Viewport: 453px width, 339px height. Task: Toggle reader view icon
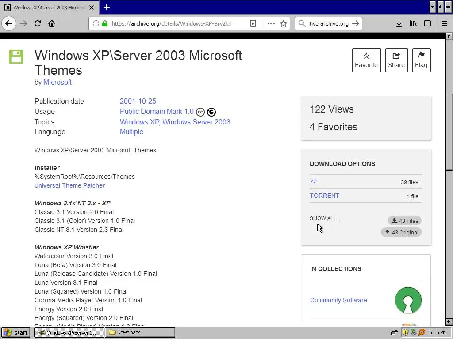pos(253,24)
